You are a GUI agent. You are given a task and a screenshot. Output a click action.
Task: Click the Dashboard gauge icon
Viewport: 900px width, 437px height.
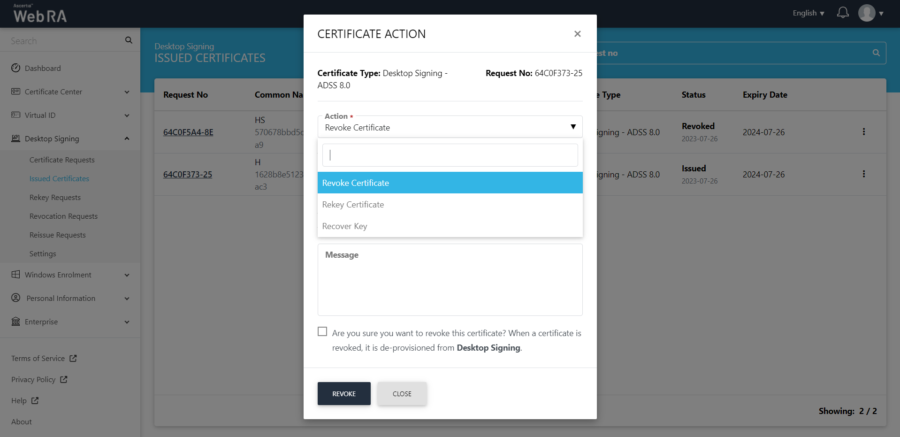(x=16, y=68)
